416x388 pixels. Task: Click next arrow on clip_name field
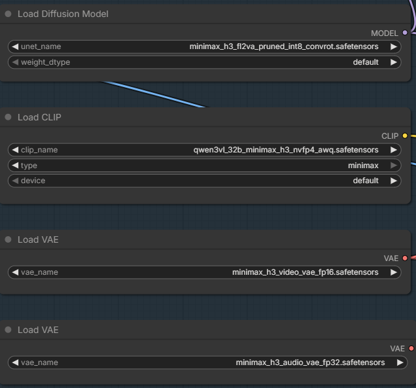(x=394, y=150)
